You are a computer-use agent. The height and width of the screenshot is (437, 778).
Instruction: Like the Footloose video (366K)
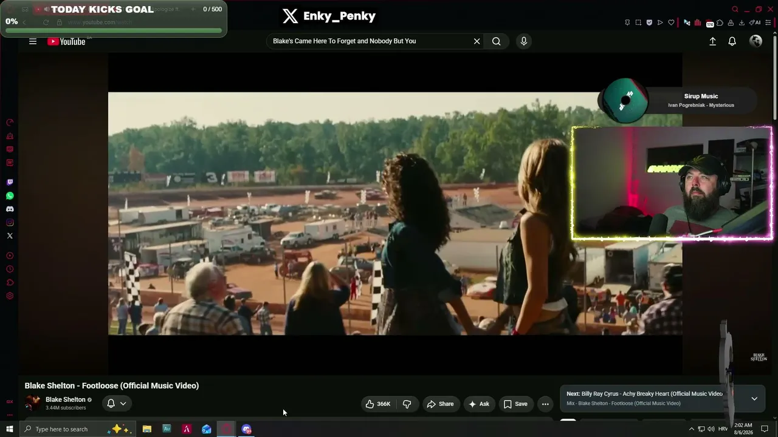tap(377, 404)
